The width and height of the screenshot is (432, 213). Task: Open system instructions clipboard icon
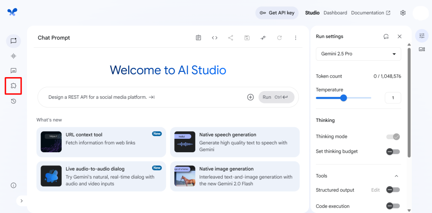(198, 38)
